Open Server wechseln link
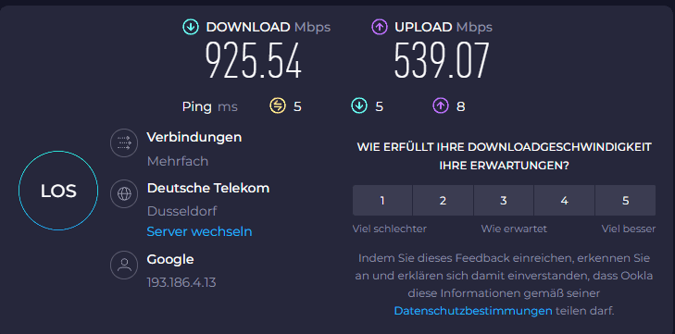 (199, 231)
